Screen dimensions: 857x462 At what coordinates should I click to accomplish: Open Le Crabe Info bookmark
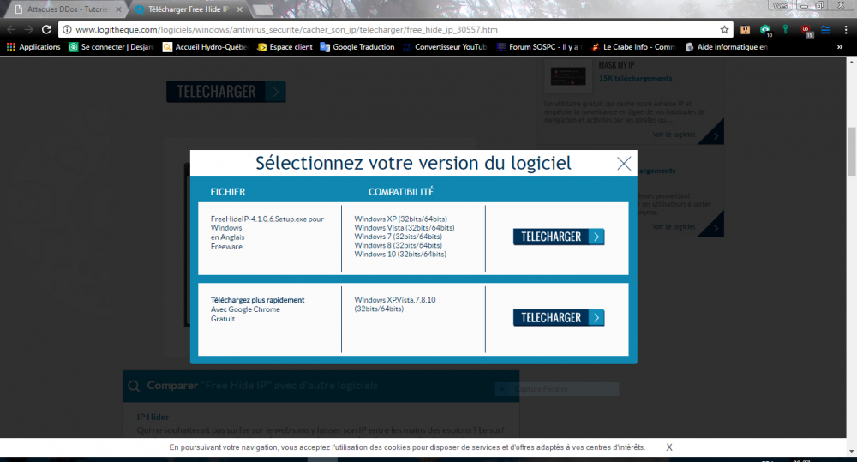[x=633, y=47]
